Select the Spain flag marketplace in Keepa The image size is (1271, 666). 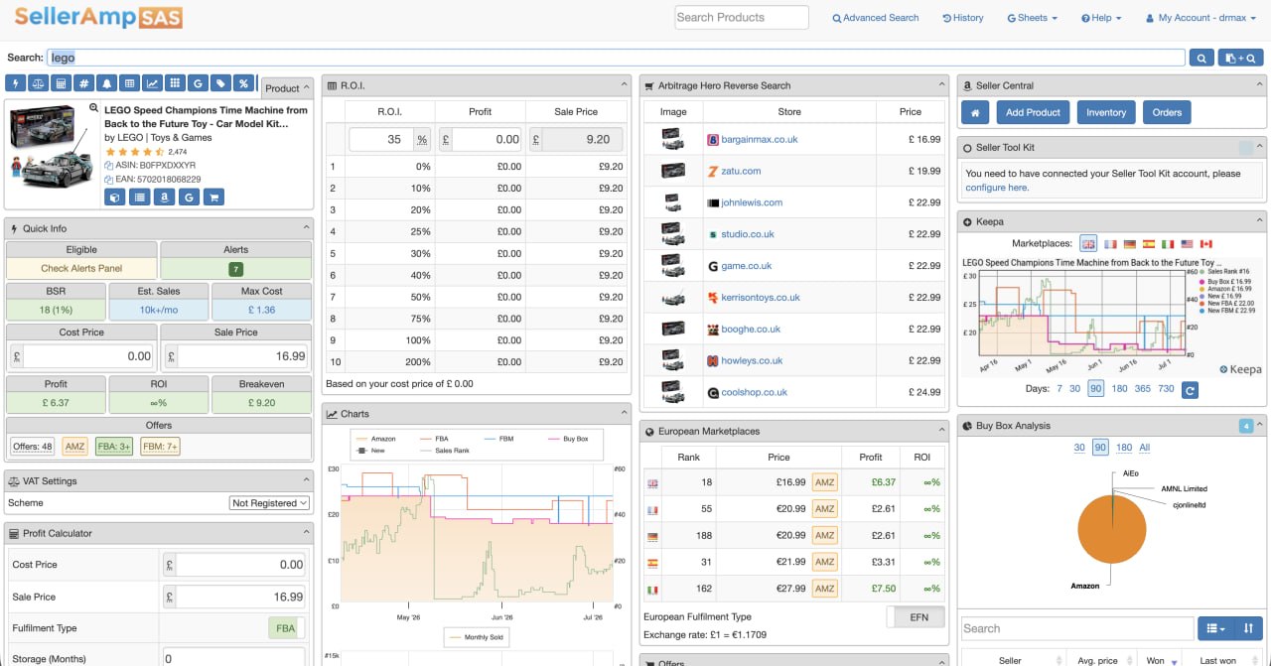[x=1148, y=243]
